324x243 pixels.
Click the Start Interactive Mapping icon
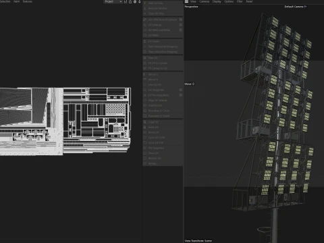pyautogui.click(x=145, y=47)
